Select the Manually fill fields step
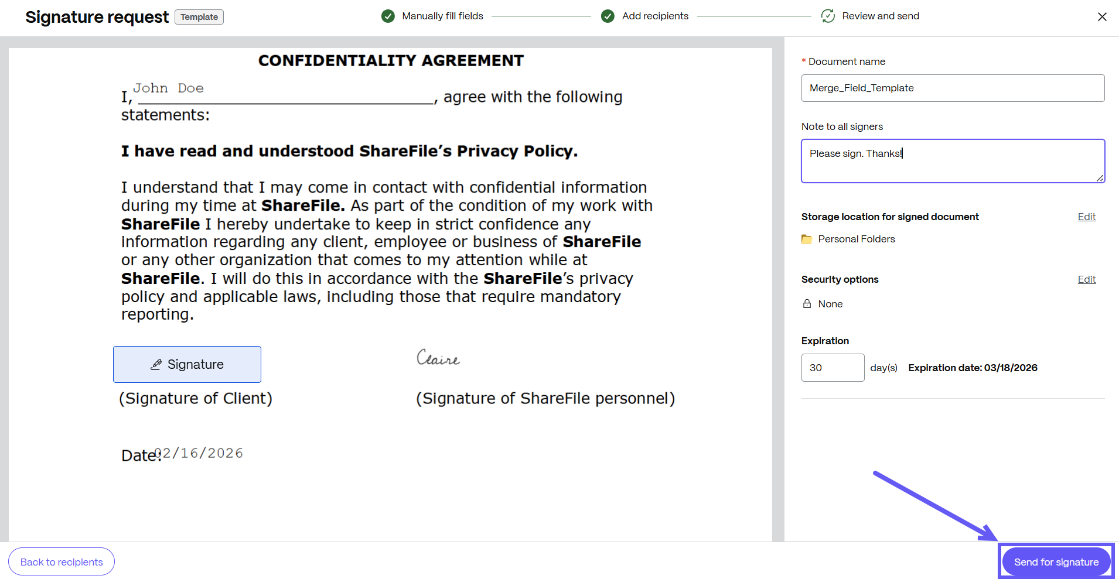 (x=442, y=16)
